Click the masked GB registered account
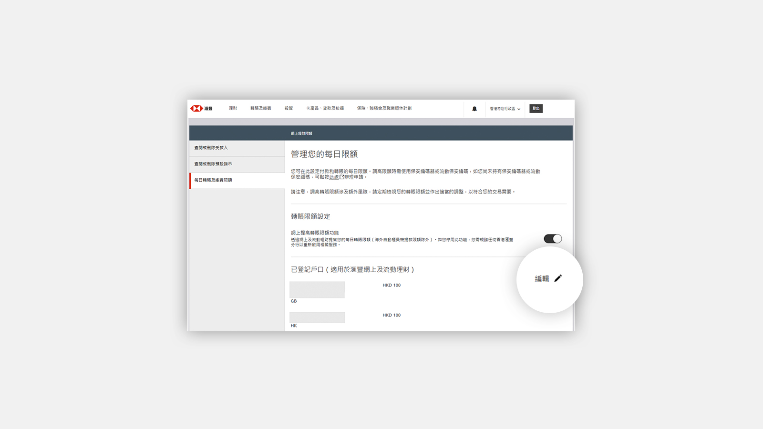763x429 pixels. coord(317,290)
